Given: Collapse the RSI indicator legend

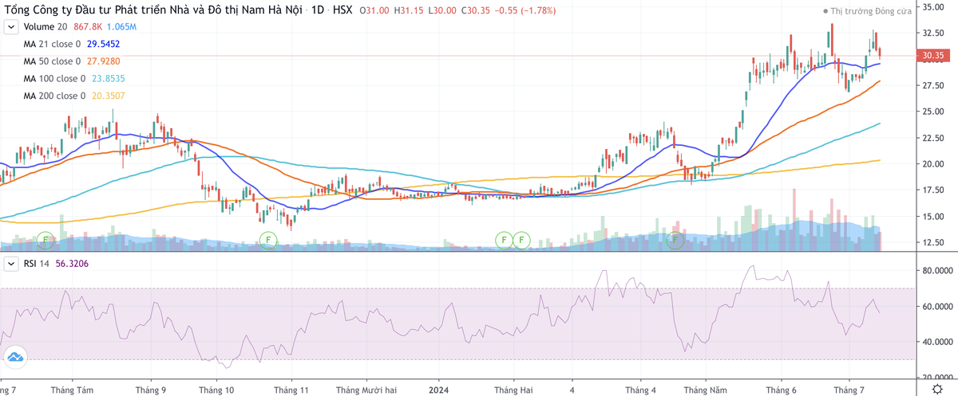Looking at the screenshot, I should [x=11, y=264].
